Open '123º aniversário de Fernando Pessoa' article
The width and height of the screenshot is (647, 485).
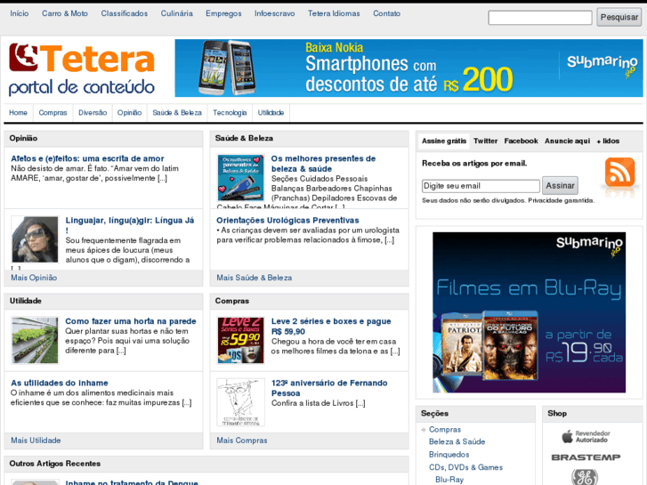pos(329,388)
